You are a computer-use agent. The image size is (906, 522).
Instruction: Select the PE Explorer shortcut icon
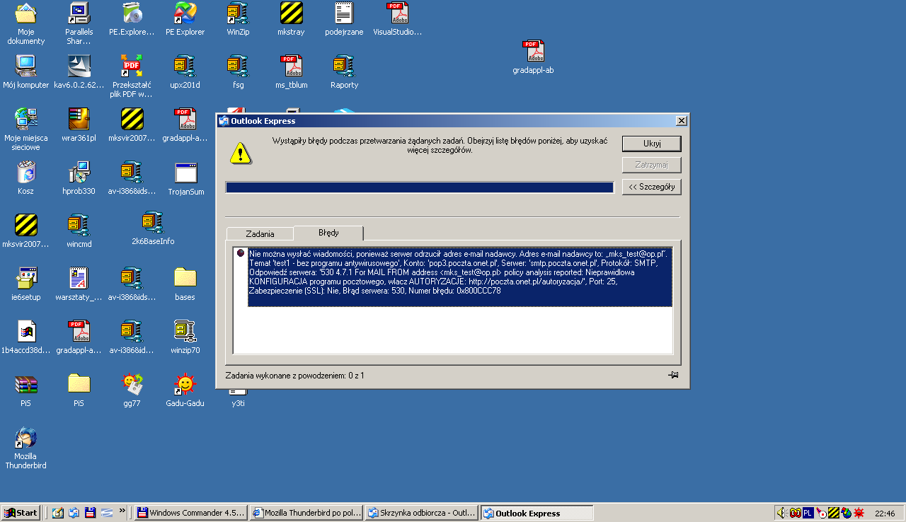(x=185, y=20)
